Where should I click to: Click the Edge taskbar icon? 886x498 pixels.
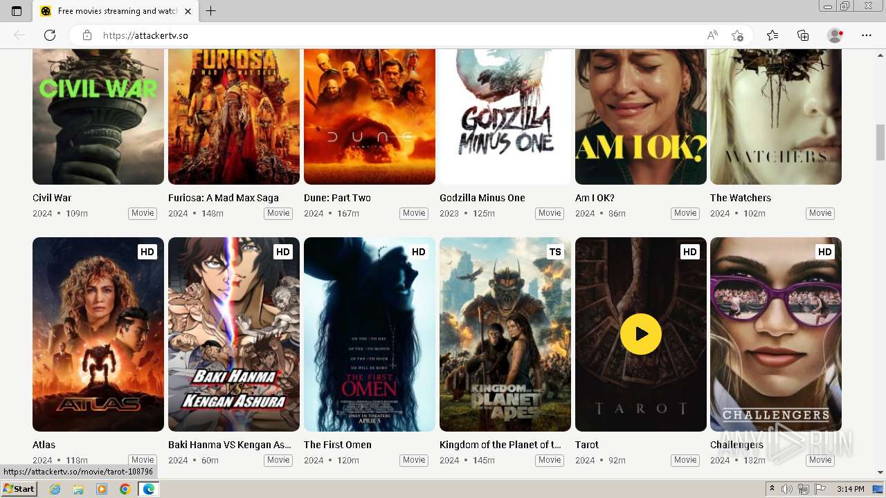pos(149,489)
